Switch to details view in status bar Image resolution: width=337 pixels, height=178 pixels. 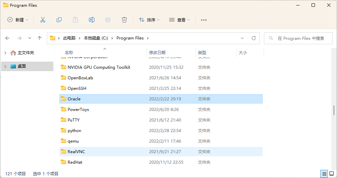point(324,174)
